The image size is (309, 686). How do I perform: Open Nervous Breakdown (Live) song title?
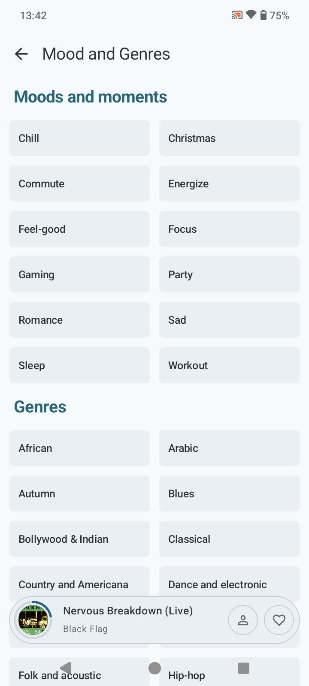click(x=128, y=611)
